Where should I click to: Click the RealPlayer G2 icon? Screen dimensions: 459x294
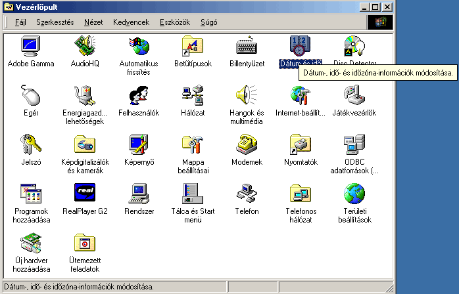(x=85, y=194)
